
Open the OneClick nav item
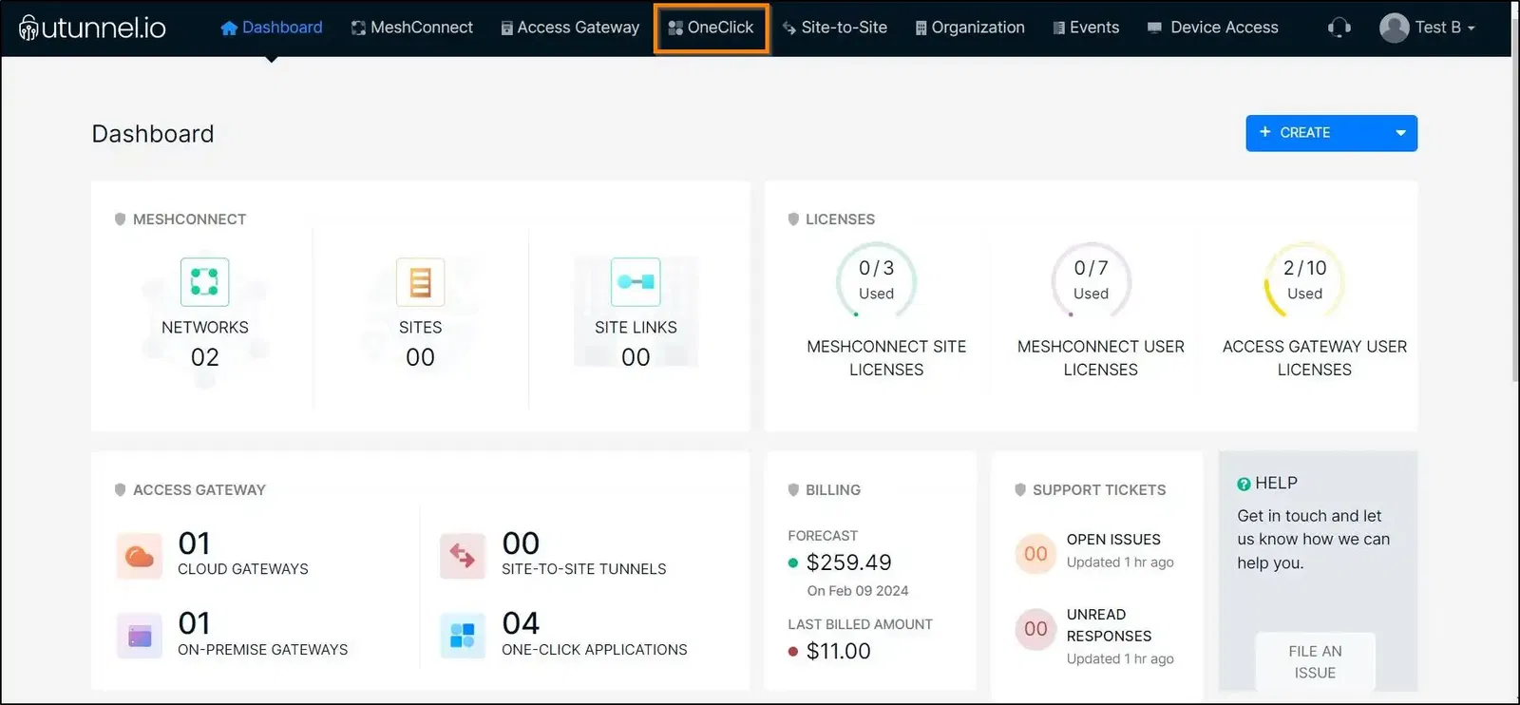pyautogui.click(x=711, y=28)
